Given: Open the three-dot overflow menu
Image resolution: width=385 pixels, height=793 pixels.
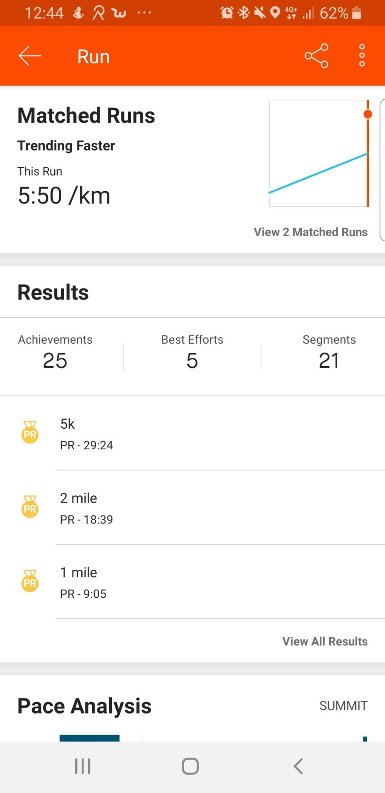Looking at the screenshot, I should 362,56.
